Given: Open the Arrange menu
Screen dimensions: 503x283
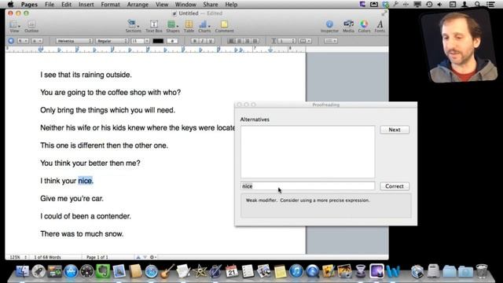Looking at the screenshot, I should point(138,5).
